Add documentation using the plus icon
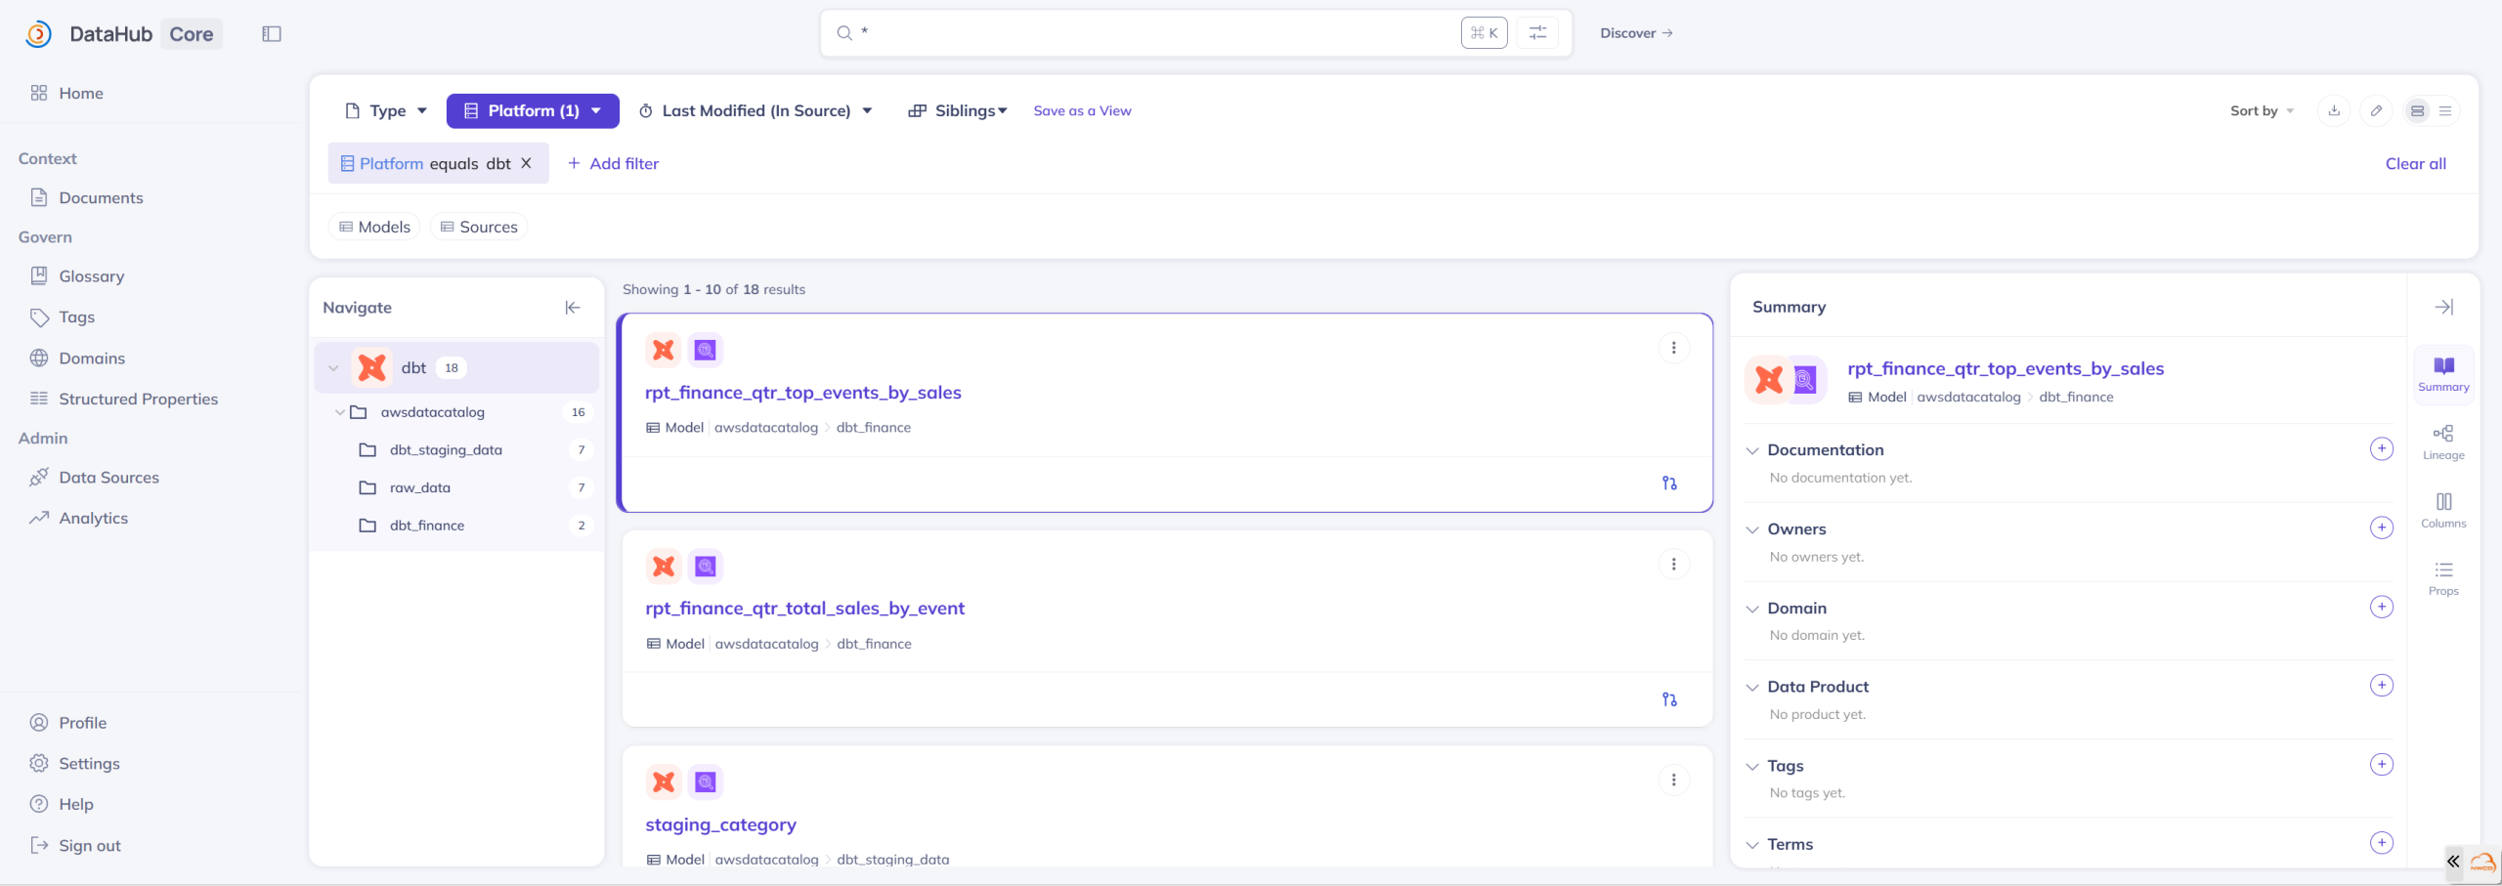 [2382, 448]
